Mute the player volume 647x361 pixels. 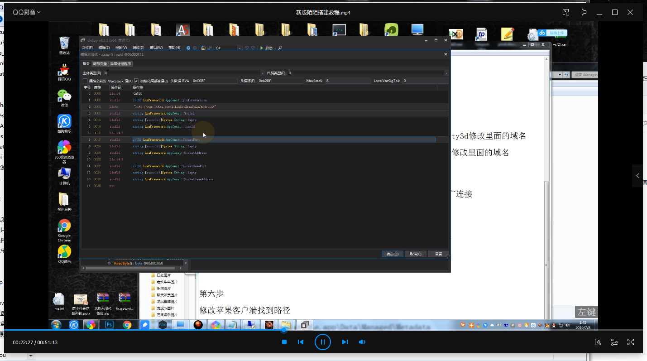(362, 342)
